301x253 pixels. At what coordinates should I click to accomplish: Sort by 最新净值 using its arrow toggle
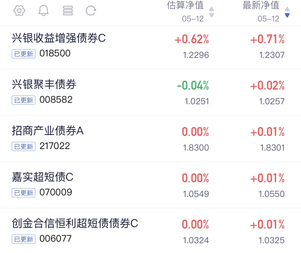(x=287, y=12)
